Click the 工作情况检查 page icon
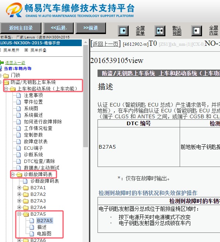 [19, 128]
